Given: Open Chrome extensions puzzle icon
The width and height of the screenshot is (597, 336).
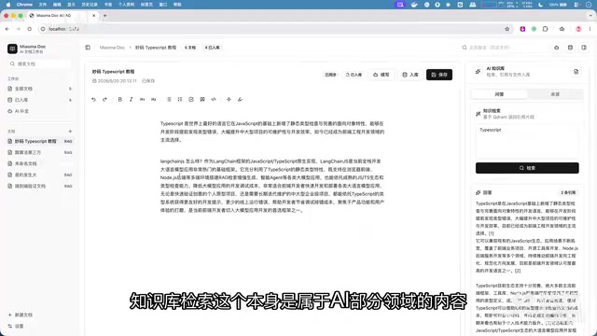Looking at the screenshot, I should (x=545, y=29).
